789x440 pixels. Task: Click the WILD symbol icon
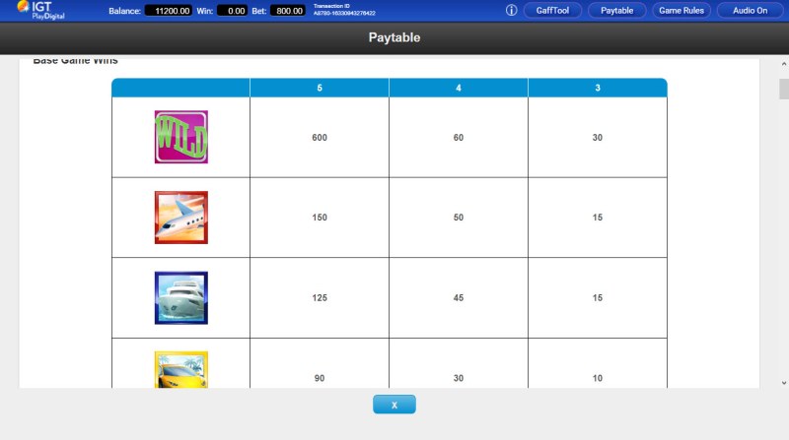(181, 137)
